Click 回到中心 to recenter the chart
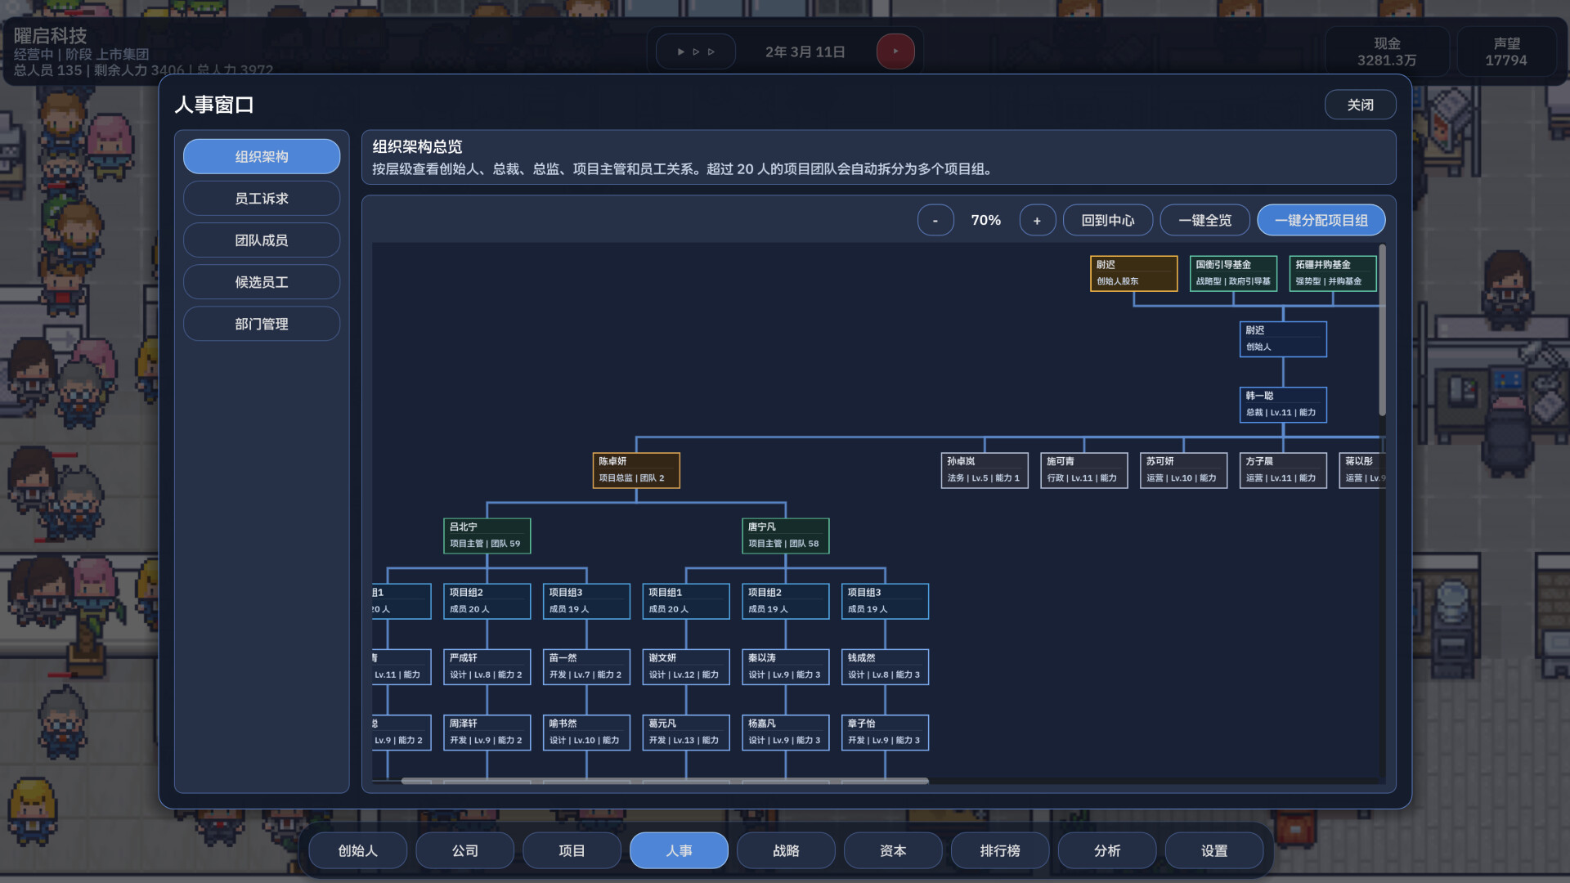Image resolution: width=1570 pixels, height=883 pixels. point(1107,220)
